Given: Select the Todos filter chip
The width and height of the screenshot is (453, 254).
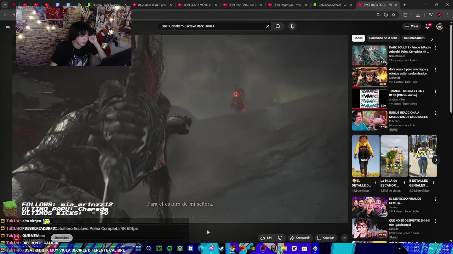Looking at the screenshot, I should (x=359, y=38).
